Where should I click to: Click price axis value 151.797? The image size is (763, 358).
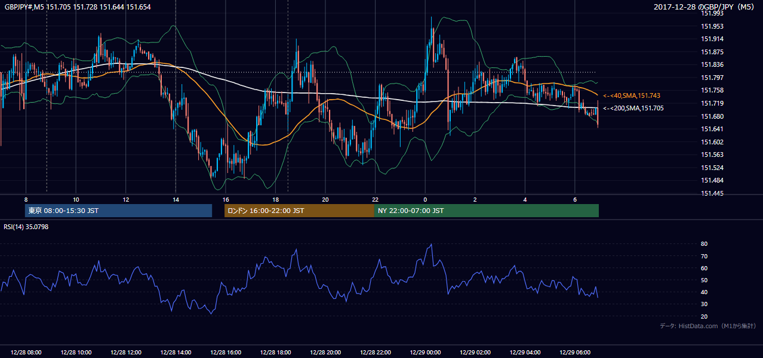click(x=712, y=78)
